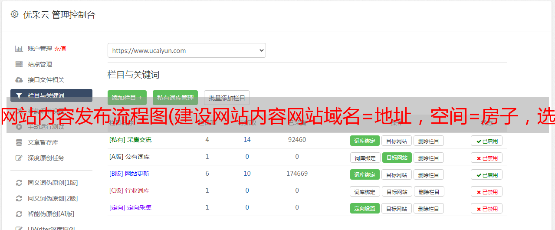Click the green 添加栏目 + button
The image size is (555, 230).
[127, 98]
